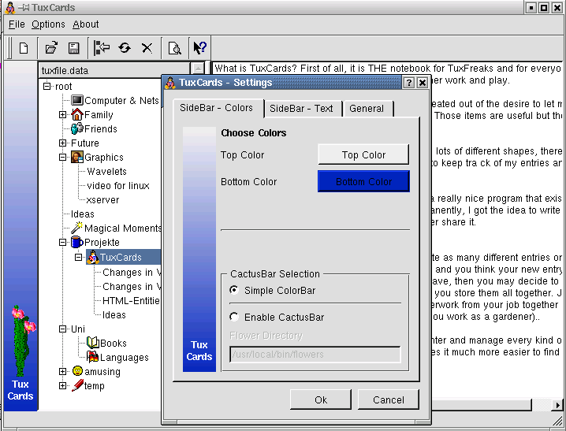Close the Settings dialog with X
The height and width of the screenshot is (431, 566).
(423, 83)
